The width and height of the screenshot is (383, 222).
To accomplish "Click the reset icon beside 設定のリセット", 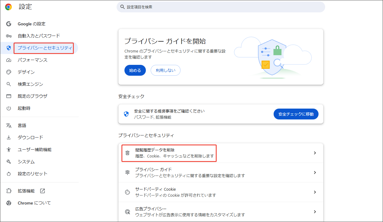I will point(8,173).
